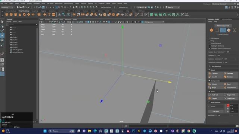Image resolution: width=239 pixels, height=134 pixels.
Task: Select edge mode icon in Modeling Toolkit
Action: 223,30
